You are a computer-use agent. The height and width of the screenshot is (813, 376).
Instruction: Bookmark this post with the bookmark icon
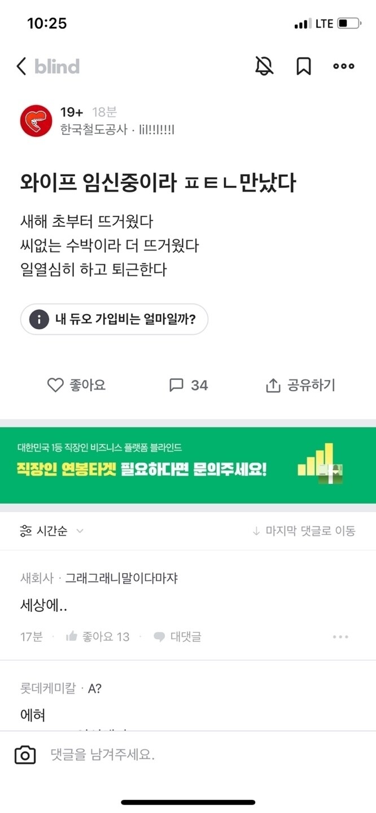click(x=304, y=67)
